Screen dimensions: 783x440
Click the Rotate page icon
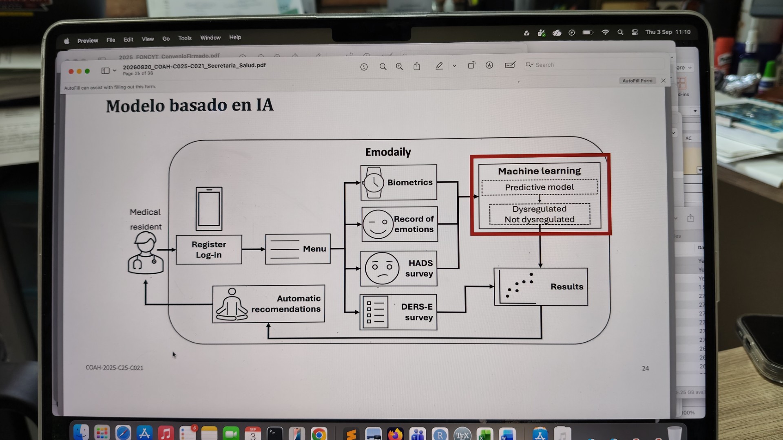pyautogui.click(x=471, y=65)
